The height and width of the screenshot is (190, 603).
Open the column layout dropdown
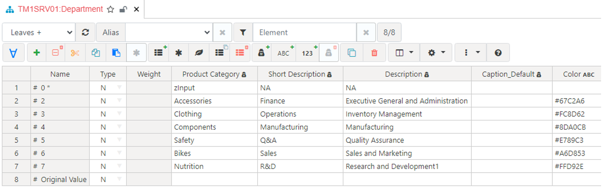point(404,53)
